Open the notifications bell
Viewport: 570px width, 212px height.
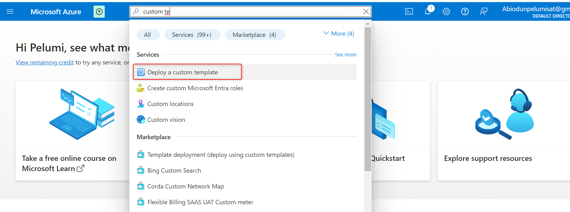point(428,11)
